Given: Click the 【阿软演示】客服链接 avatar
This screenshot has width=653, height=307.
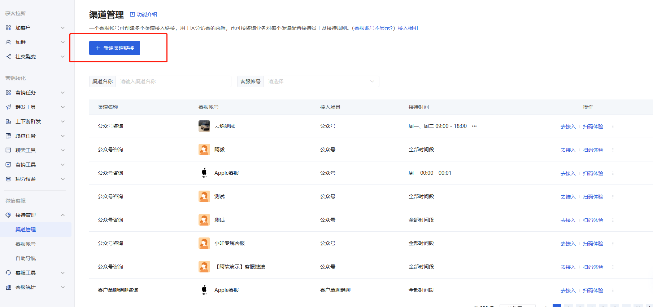Looking at the screenshot, I should [204, 267].
